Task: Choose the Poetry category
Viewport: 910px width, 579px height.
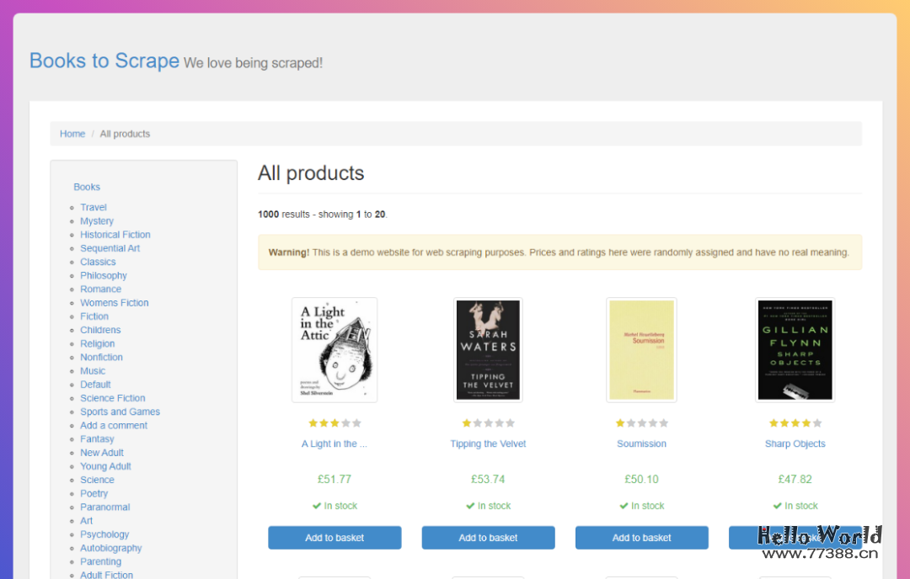Action: (94, 494)
